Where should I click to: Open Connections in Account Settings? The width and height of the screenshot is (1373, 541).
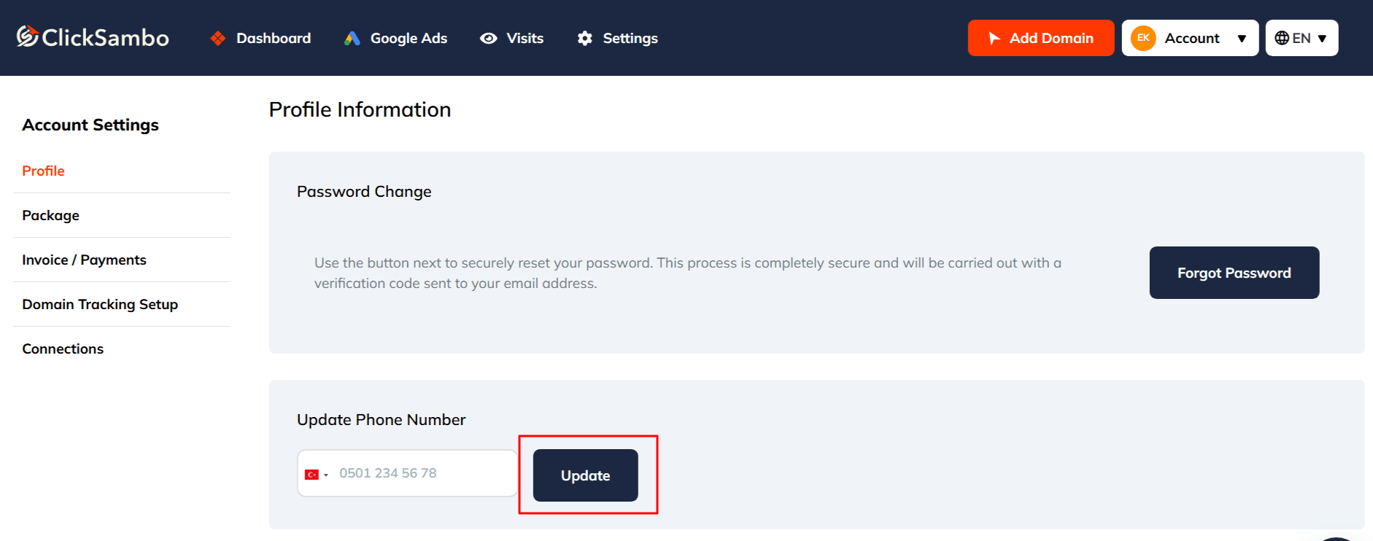(63, 349)
